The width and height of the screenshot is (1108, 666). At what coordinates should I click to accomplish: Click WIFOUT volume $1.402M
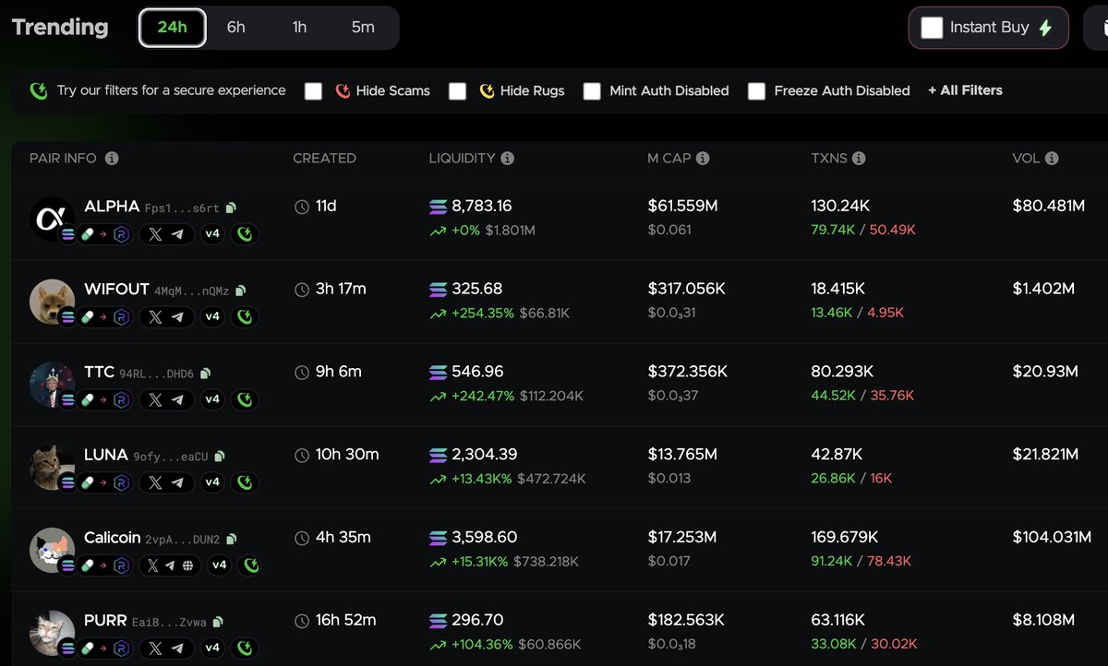tap(1043, 290)
